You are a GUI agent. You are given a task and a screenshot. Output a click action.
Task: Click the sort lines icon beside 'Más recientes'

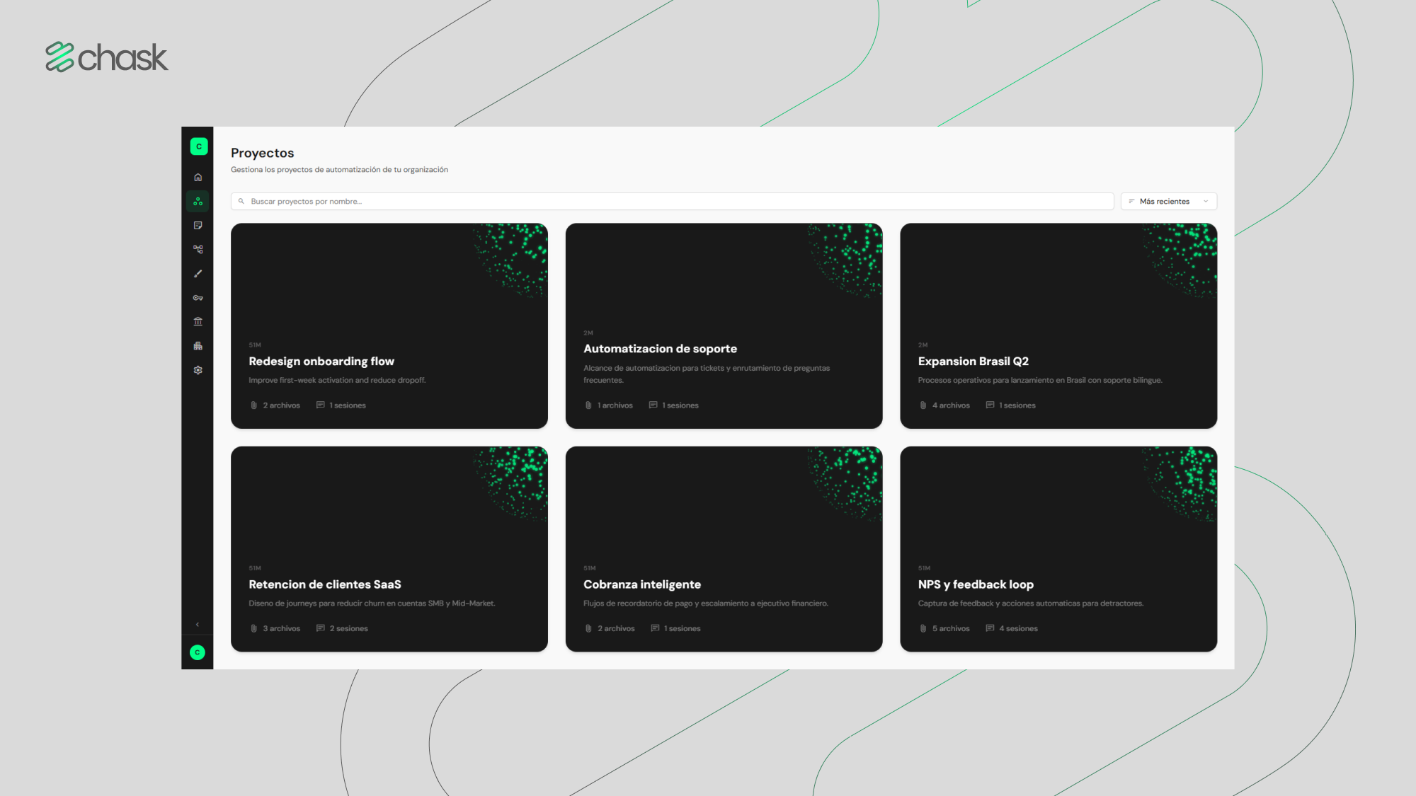coord(1131,202)
